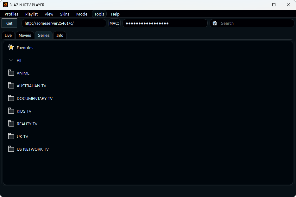The width and height of the screenshot is (296, 197).
Task: Click the Favorites star icon
Action: click(x=11, y=47)
